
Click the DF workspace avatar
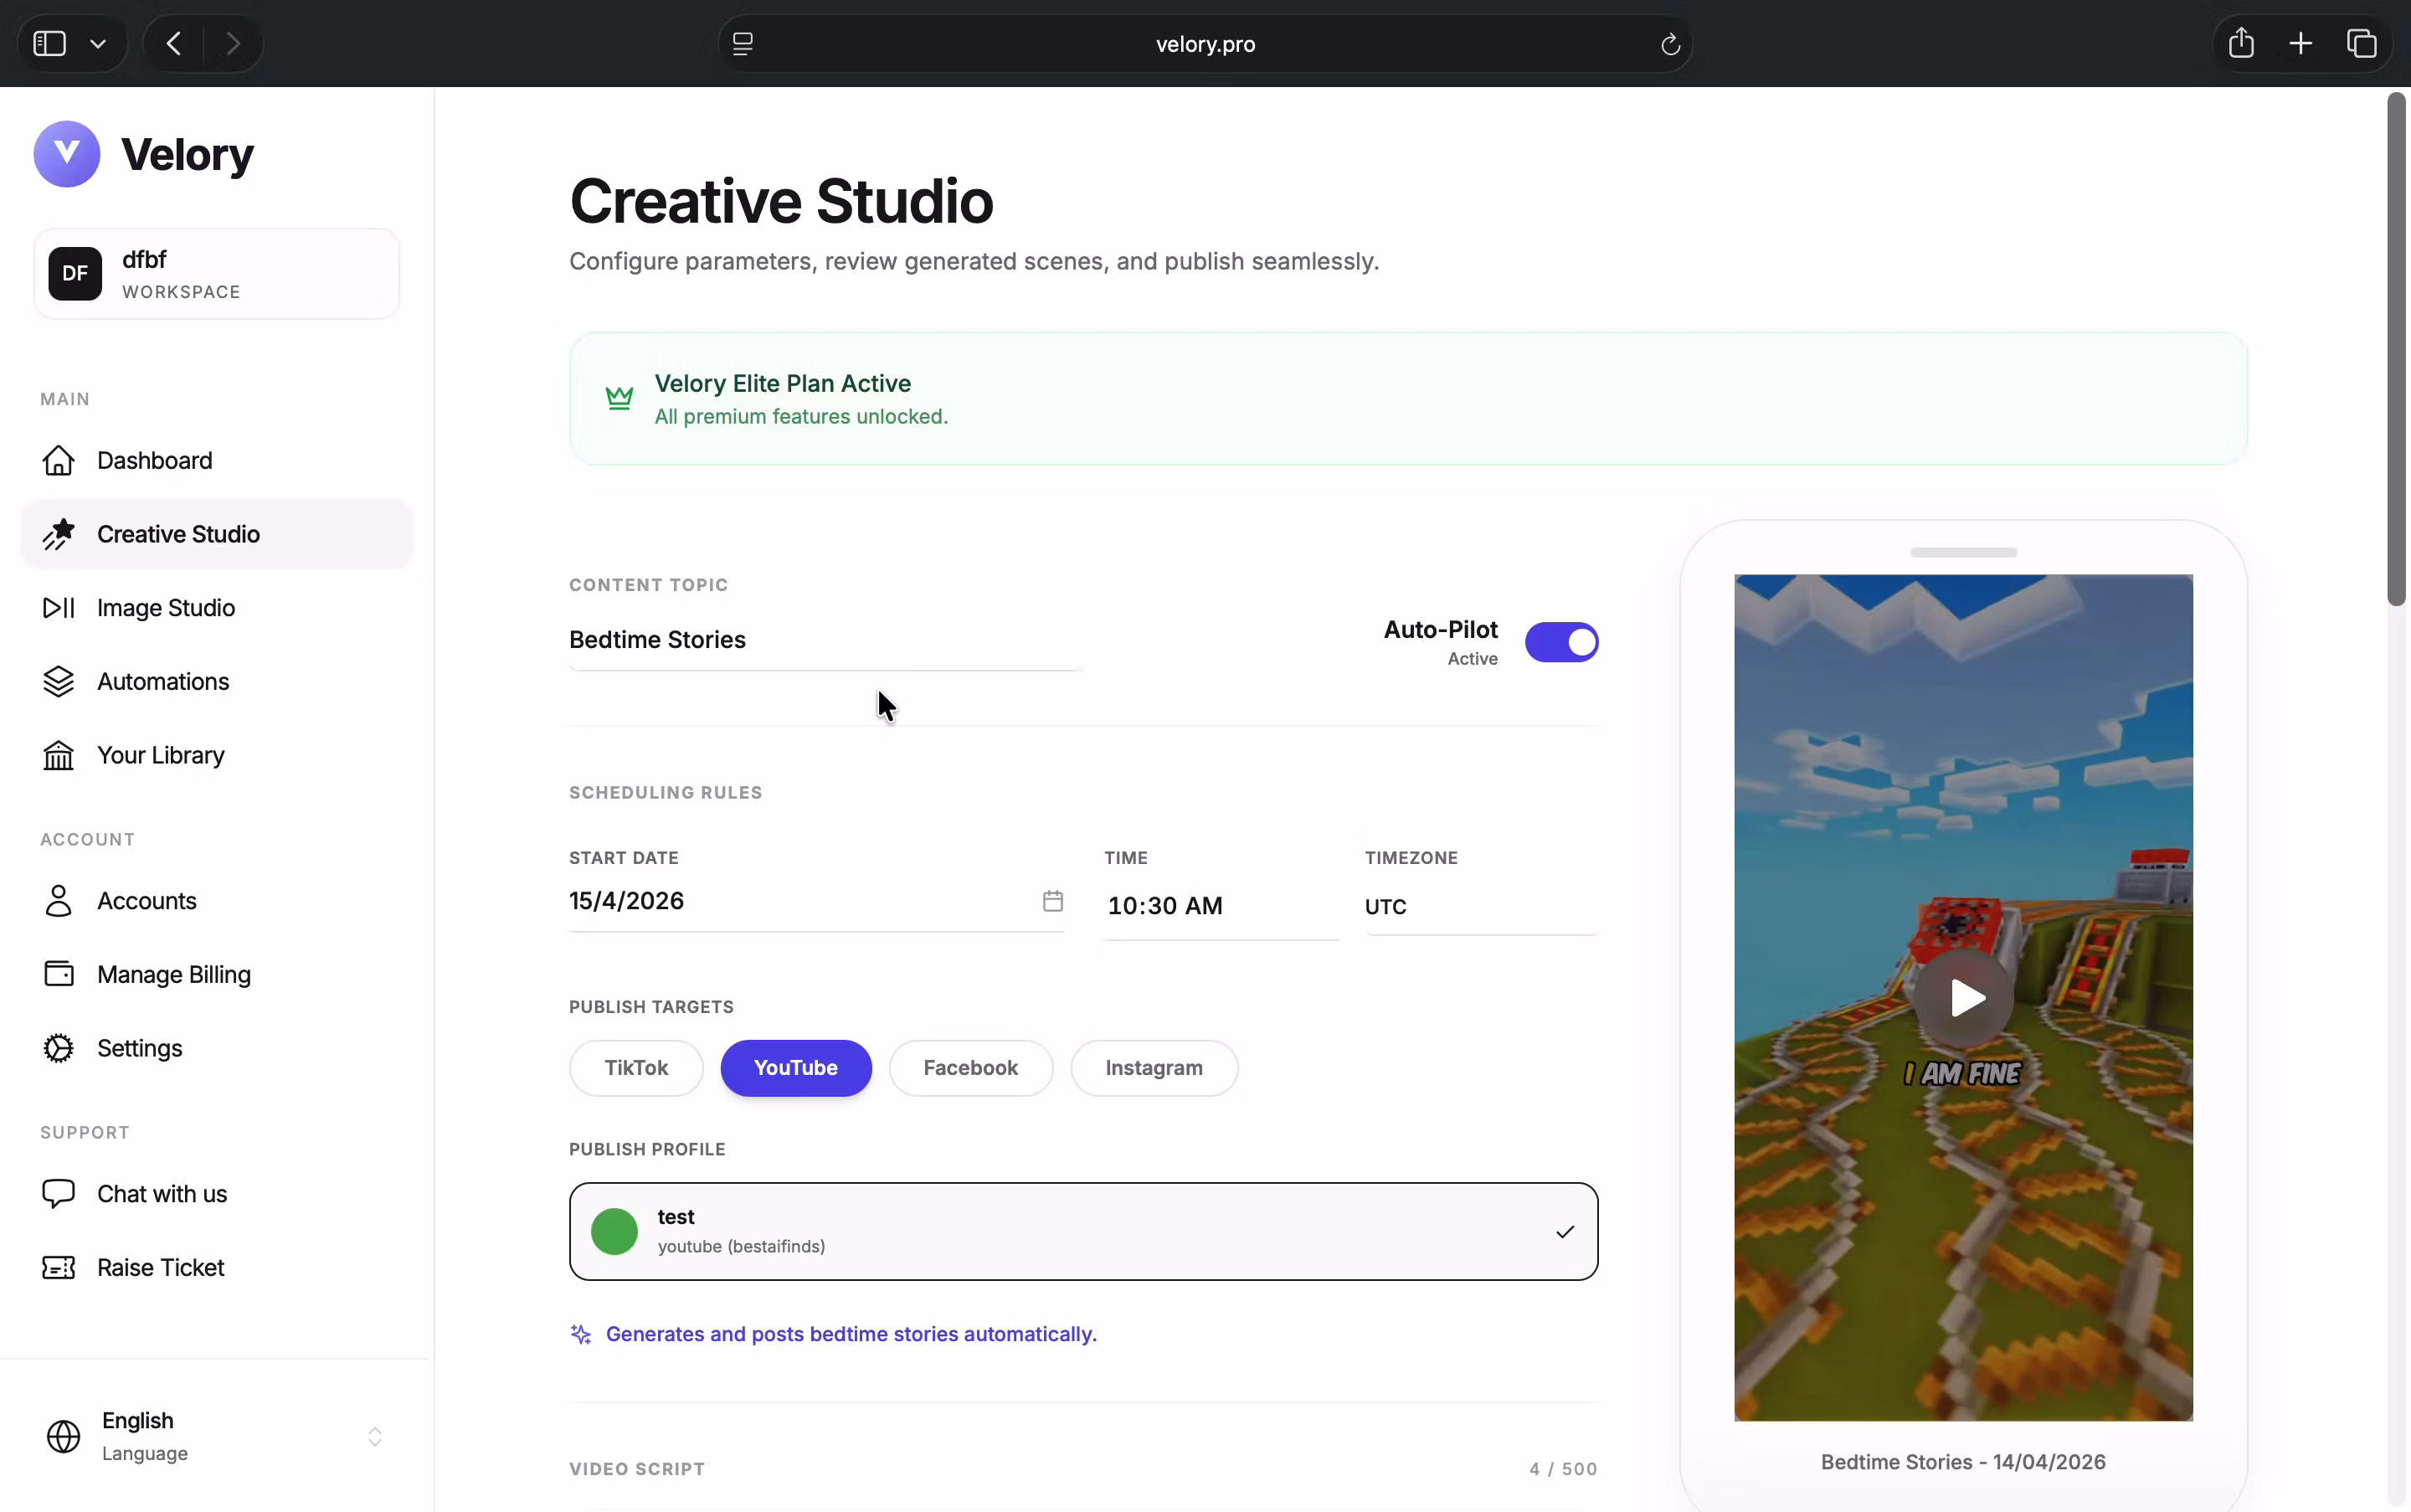coord(75,273)
